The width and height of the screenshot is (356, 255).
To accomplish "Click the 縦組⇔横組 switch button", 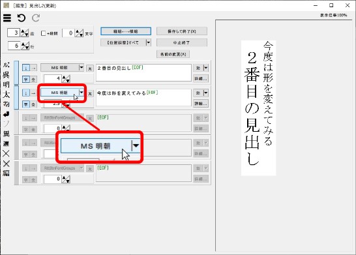I will point(126,31).
